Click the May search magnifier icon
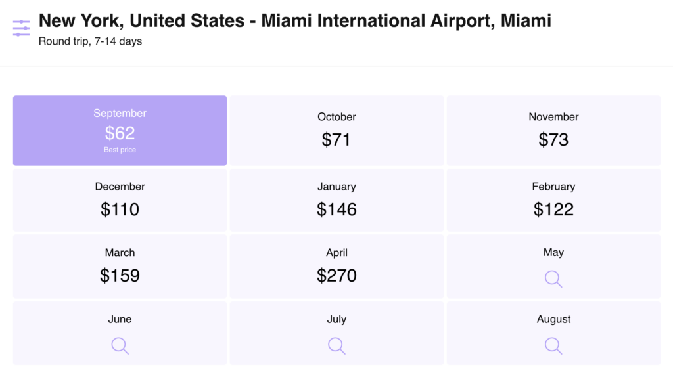The image size is (673, 373). 553,279
